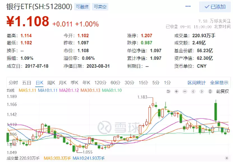233x162 pixels.
Task: Pan chart right with right chevron icon
Action: [202, 91]
